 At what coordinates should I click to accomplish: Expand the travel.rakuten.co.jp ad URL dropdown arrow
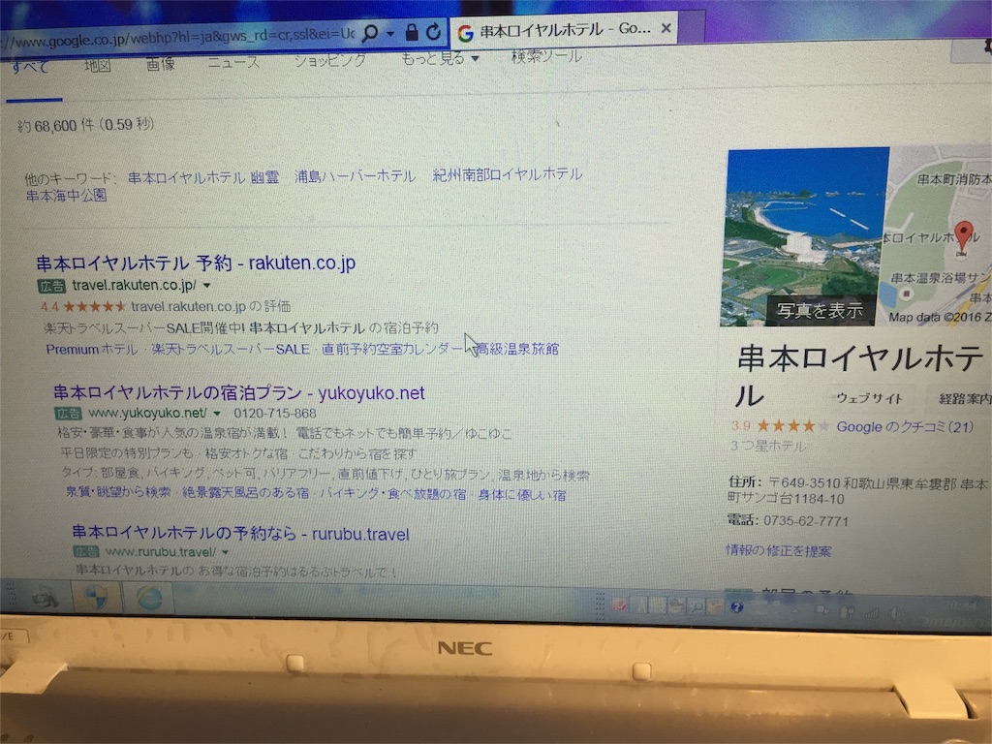pos(206,286)
